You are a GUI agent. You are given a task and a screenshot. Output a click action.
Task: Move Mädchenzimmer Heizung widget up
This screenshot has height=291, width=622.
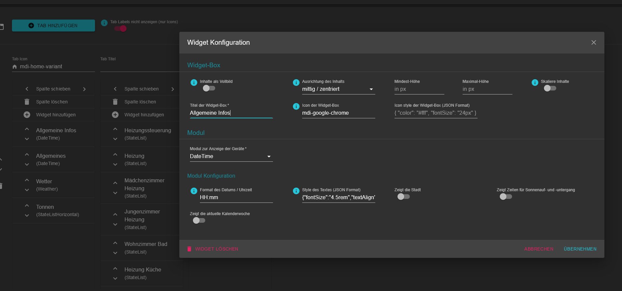(x=115, y=183)
